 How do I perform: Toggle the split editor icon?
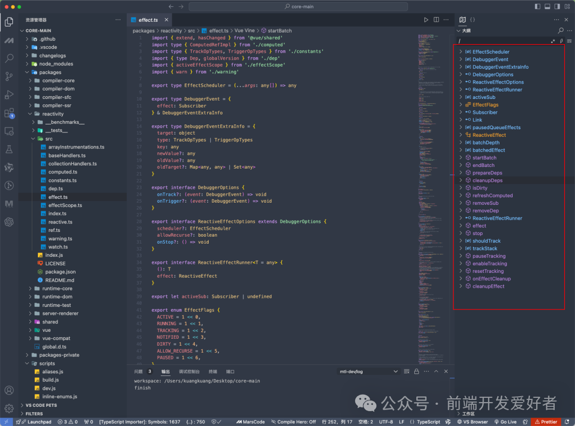click(x=436, y=19)
